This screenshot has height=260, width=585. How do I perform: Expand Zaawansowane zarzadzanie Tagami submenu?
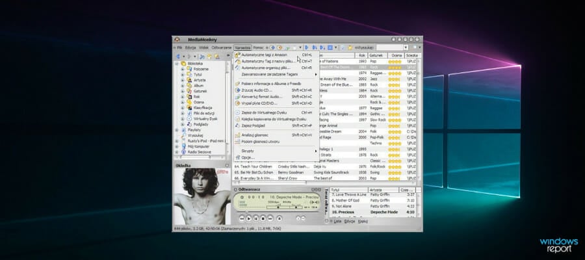276,74
